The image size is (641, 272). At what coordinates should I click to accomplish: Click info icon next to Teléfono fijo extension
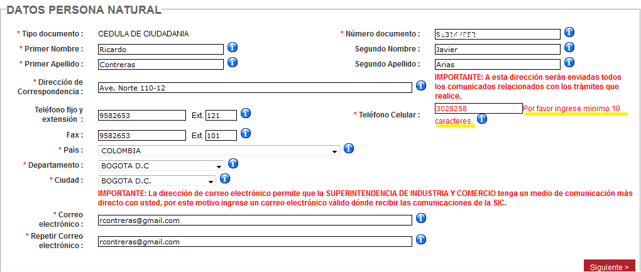246,114
